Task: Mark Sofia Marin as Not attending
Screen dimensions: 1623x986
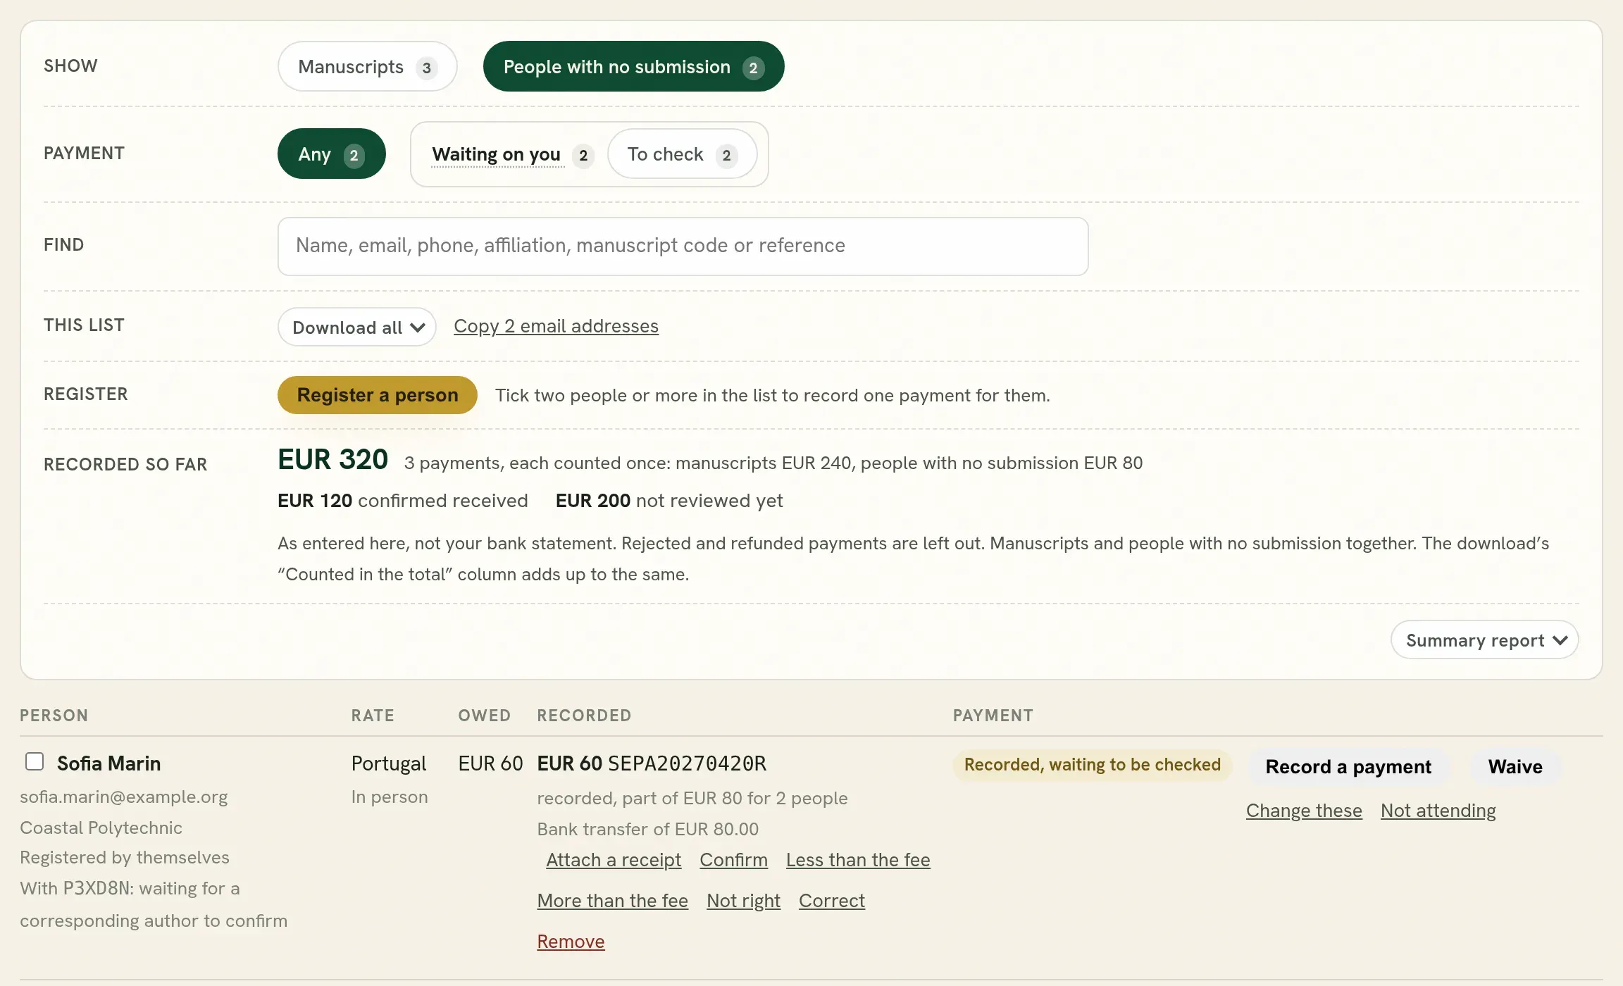Action: pos(1438,811)
